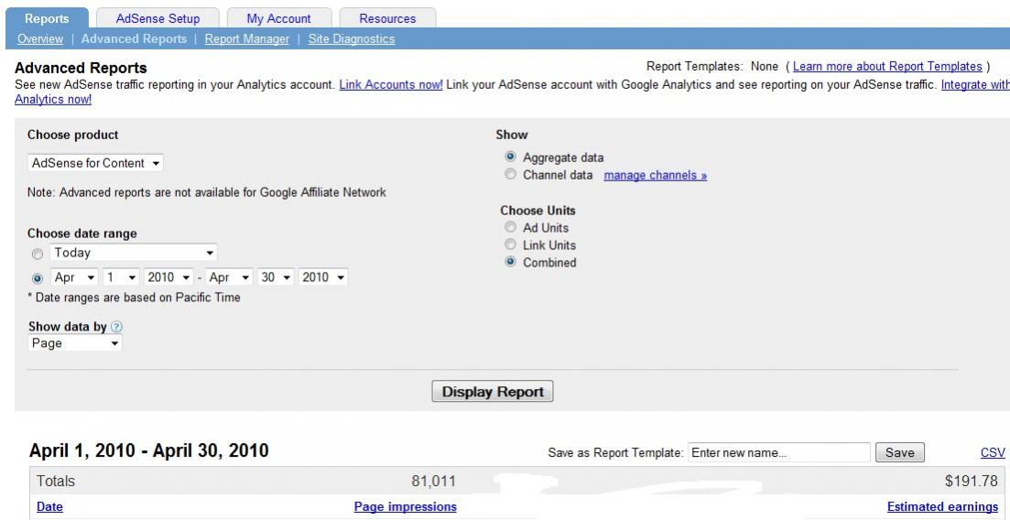Image resolution: width=1010 pixels, height=520 pixels.
Task: Open the end day 30 dropdown
Action: coord(276,277)
